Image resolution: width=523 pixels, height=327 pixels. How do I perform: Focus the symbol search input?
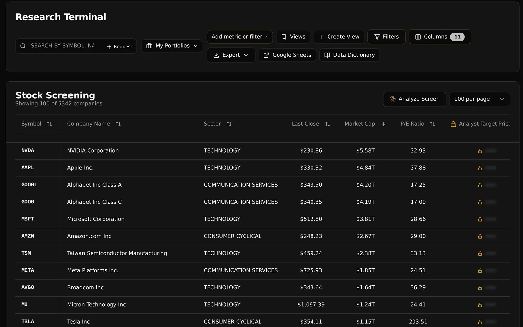[62, 46]
